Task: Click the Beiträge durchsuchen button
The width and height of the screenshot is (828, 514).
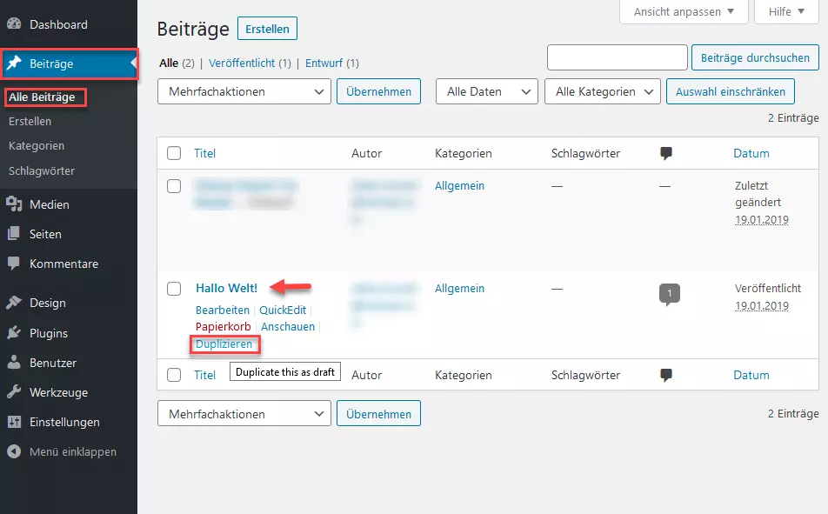Action: [x=755, y=57]
